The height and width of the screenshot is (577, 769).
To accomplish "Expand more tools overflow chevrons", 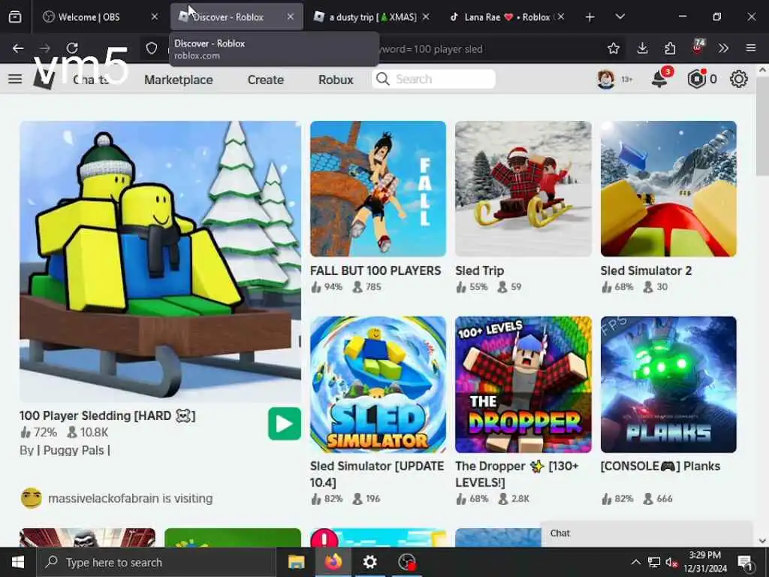I will pos(723,48).
